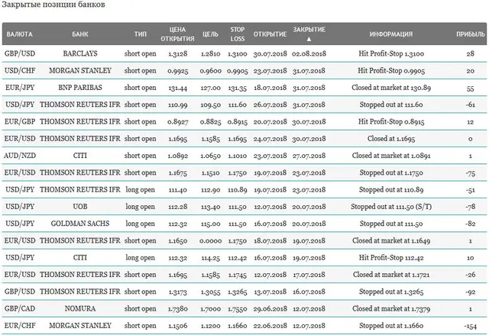Click GBP/CAD currency pair cell
489x335 pixels.
click(20, 308)
